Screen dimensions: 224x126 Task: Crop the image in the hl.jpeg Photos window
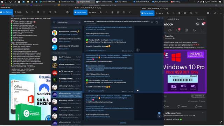click(55, 12)
